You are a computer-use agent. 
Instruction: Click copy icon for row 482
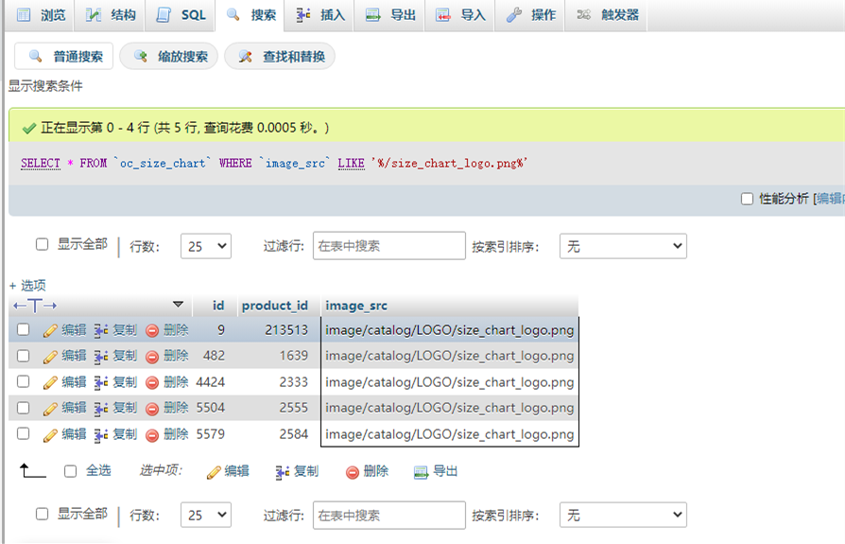coord(101,357)
